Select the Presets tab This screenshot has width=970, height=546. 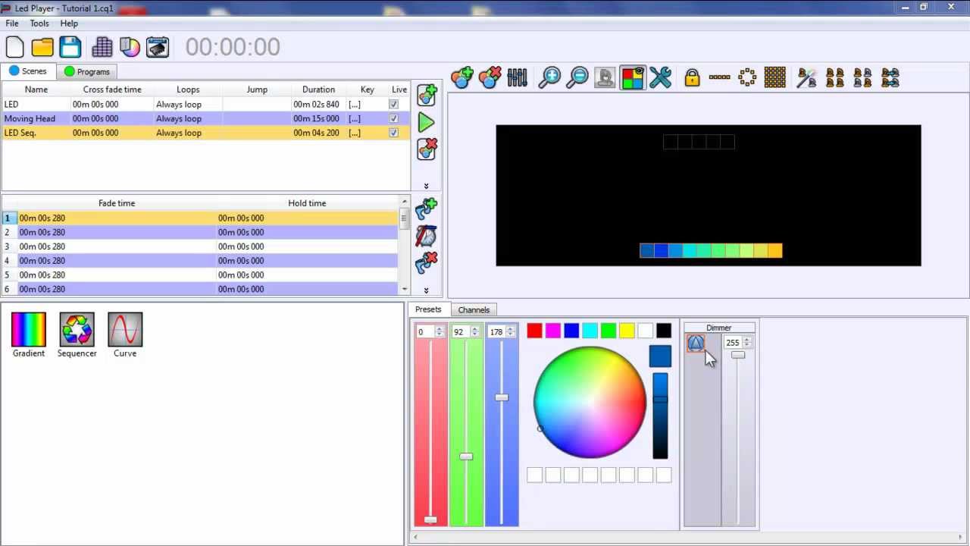[428, 309]
